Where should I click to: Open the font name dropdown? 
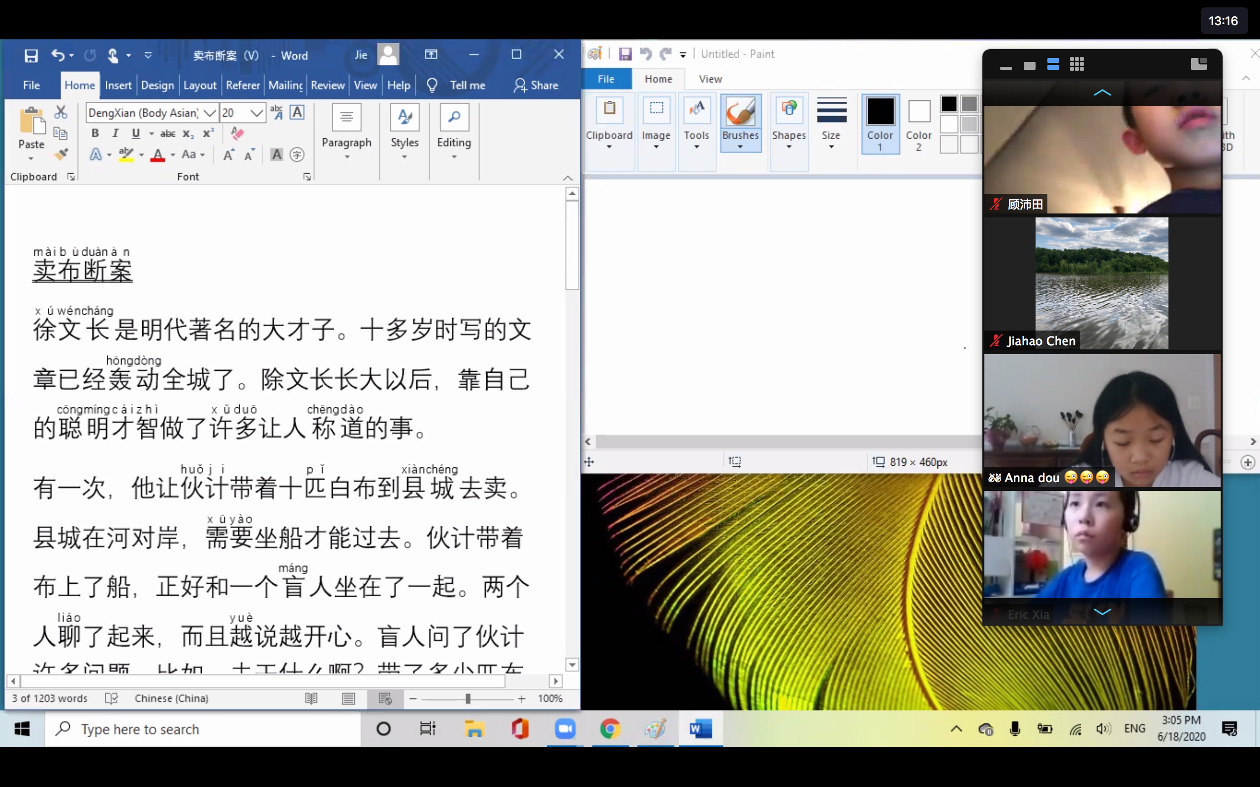(x=210, y=113)
